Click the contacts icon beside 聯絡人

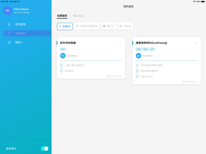pos(9,42)
